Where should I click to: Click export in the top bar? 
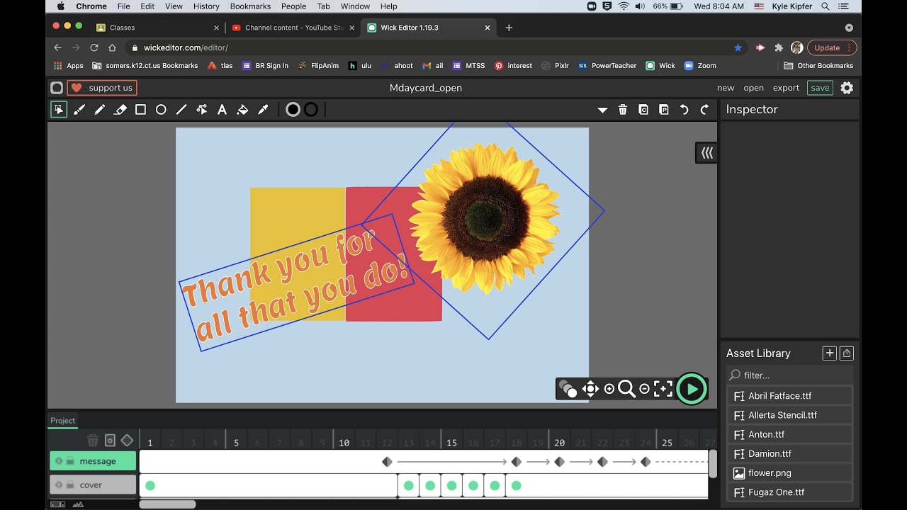[x=786, y=88]
